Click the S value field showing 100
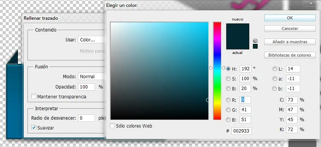The height and width of the screenshot is (147, 321). [x=245, y=79]
